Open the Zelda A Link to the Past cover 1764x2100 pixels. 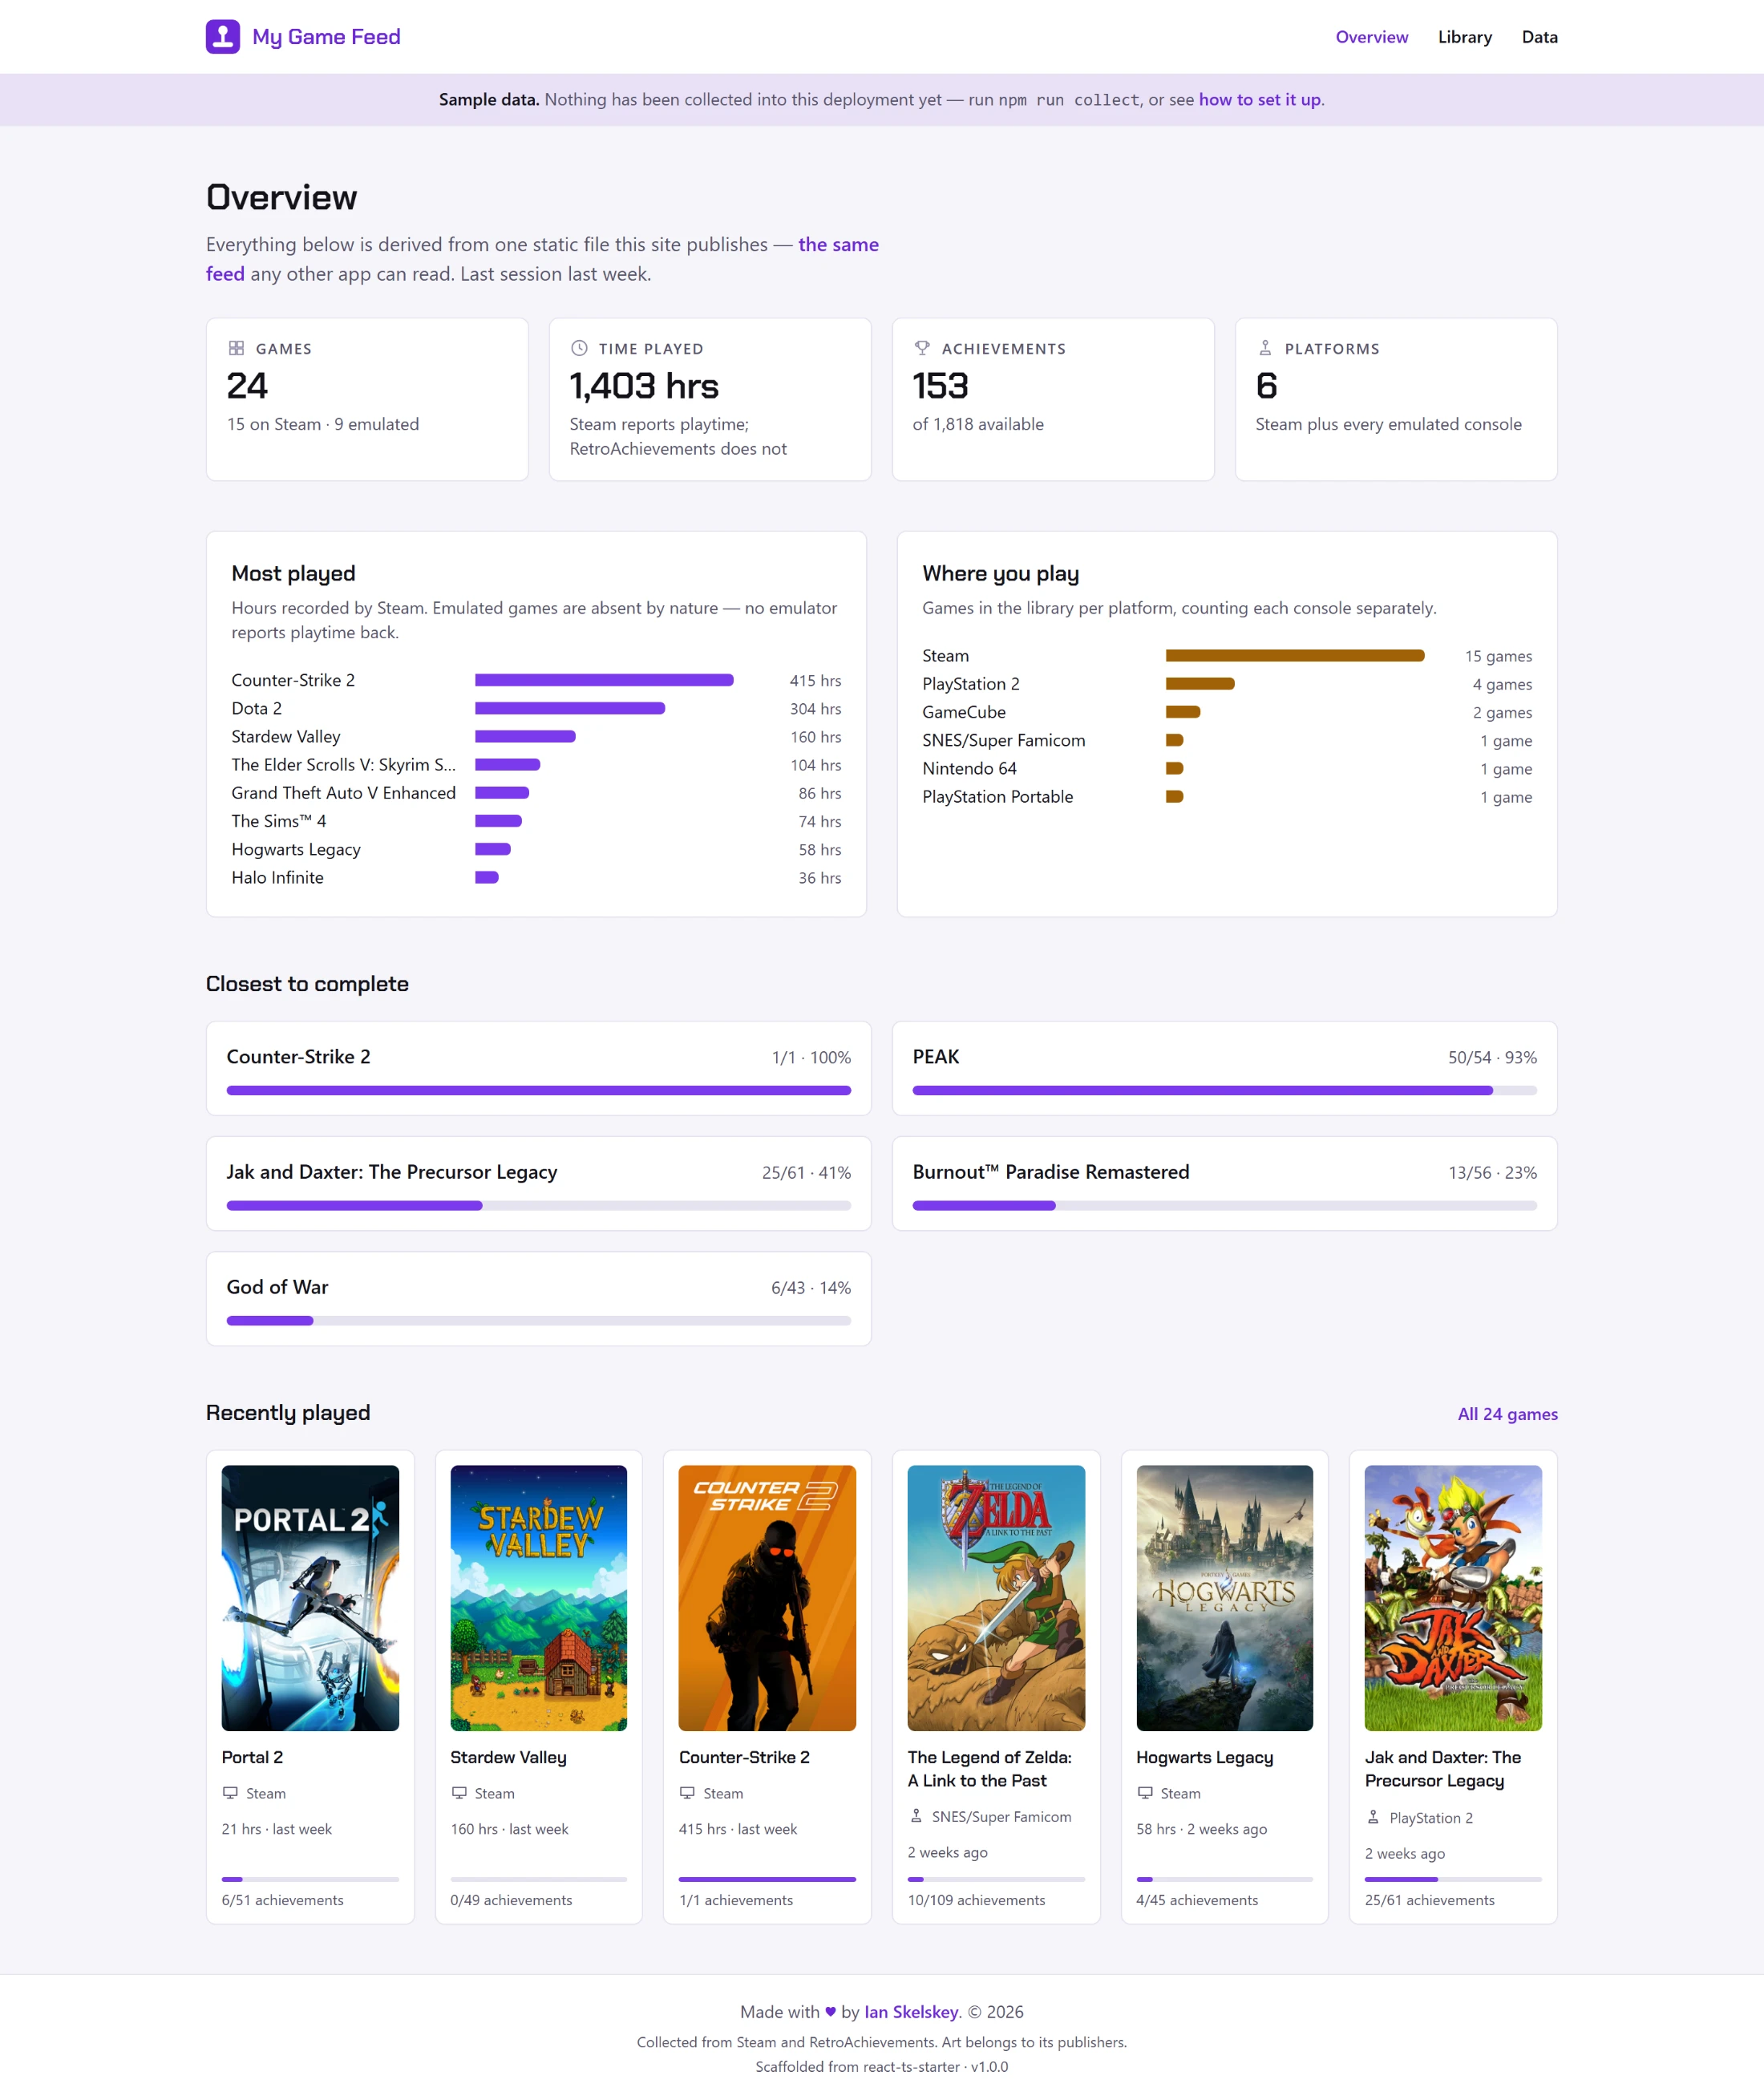[996, 1598]
